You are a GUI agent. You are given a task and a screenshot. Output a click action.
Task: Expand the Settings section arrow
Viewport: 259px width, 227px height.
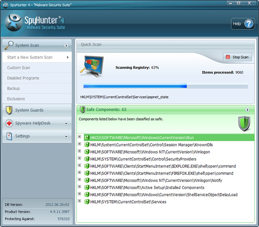(x=66, y=136)
